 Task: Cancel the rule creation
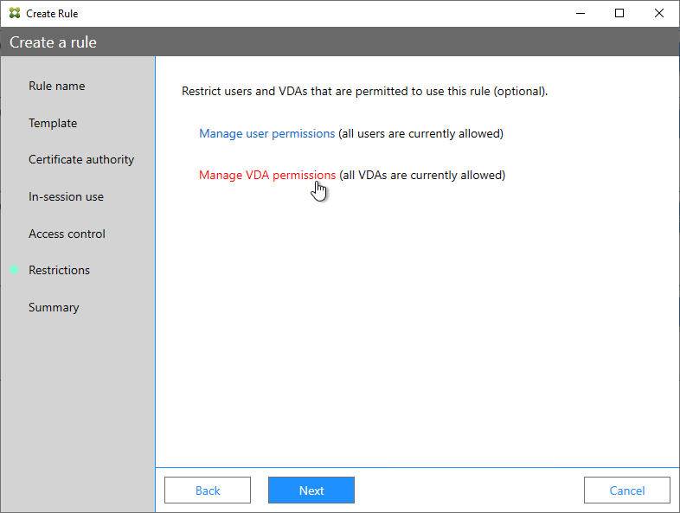[x=627, y=490]
